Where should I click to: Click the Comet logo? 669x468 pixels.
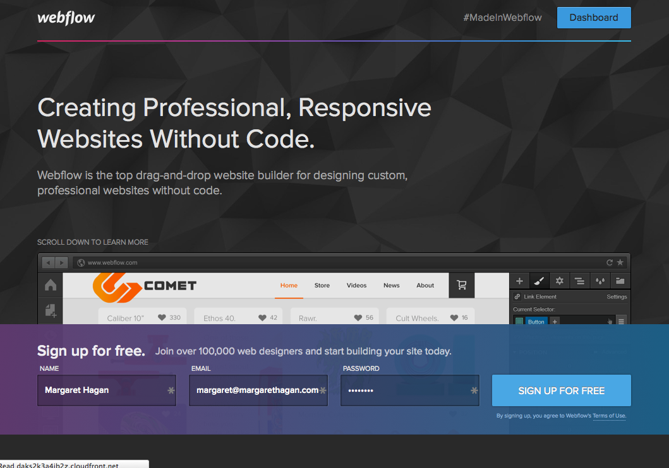tap(144, 286)
